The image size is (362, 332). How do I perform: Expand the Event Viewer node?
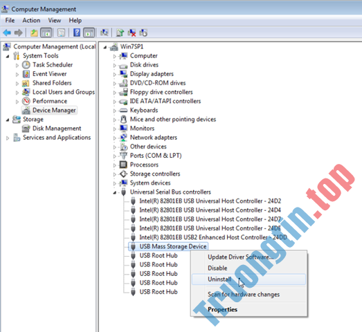click(x=17, y=74)
